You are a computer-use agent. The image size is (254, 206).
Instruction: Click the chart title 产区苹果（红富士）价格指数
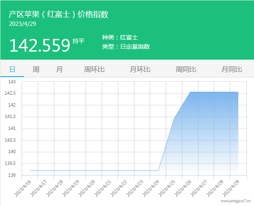tap(59, 14)
